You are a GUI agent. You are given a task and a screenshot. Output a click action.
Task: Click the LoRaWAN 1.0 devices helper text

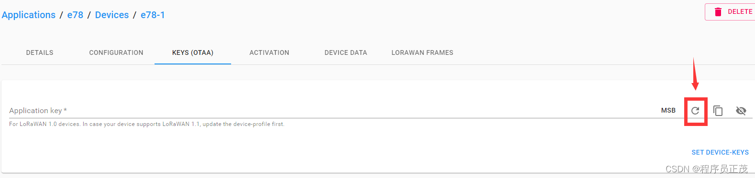pyautogui.click(x=146, y=124)
